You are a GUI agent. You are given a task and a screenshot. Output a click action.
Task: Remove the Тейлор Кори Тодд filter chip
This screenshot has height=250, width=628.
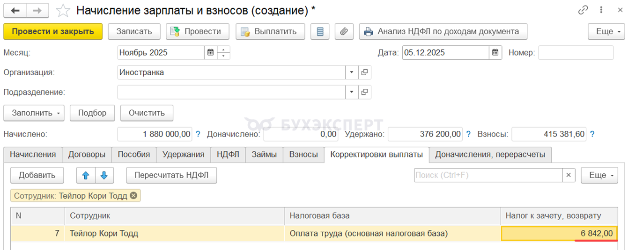coord(133,196)
